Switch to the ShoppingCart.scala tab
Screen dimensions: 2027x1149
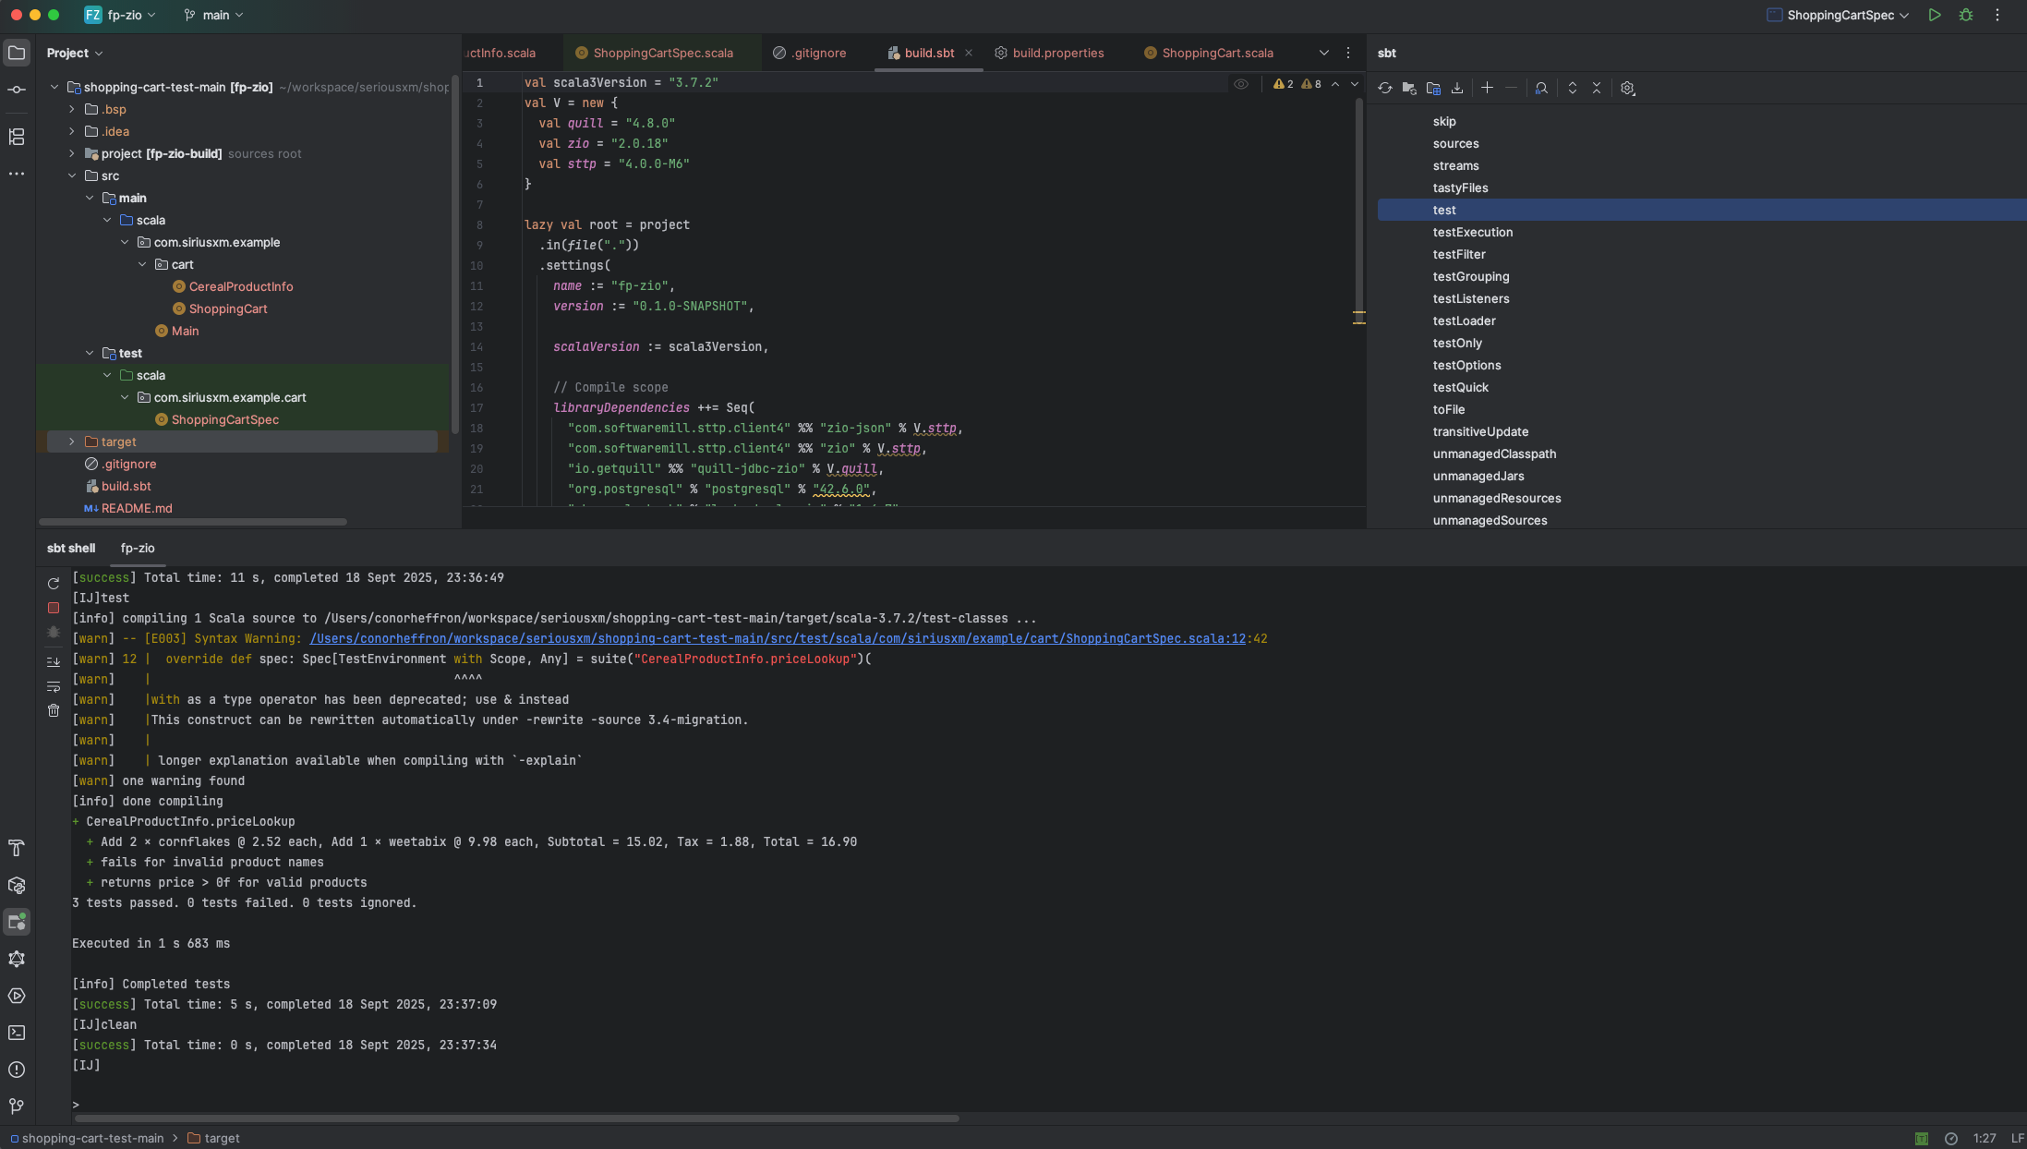coord(1217,53)
